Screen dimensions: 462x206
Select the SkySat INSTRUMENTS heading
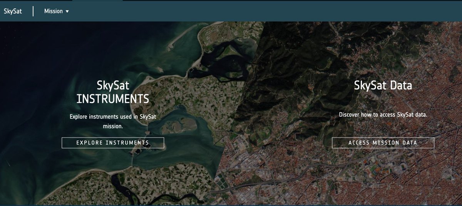pos(113,92)
